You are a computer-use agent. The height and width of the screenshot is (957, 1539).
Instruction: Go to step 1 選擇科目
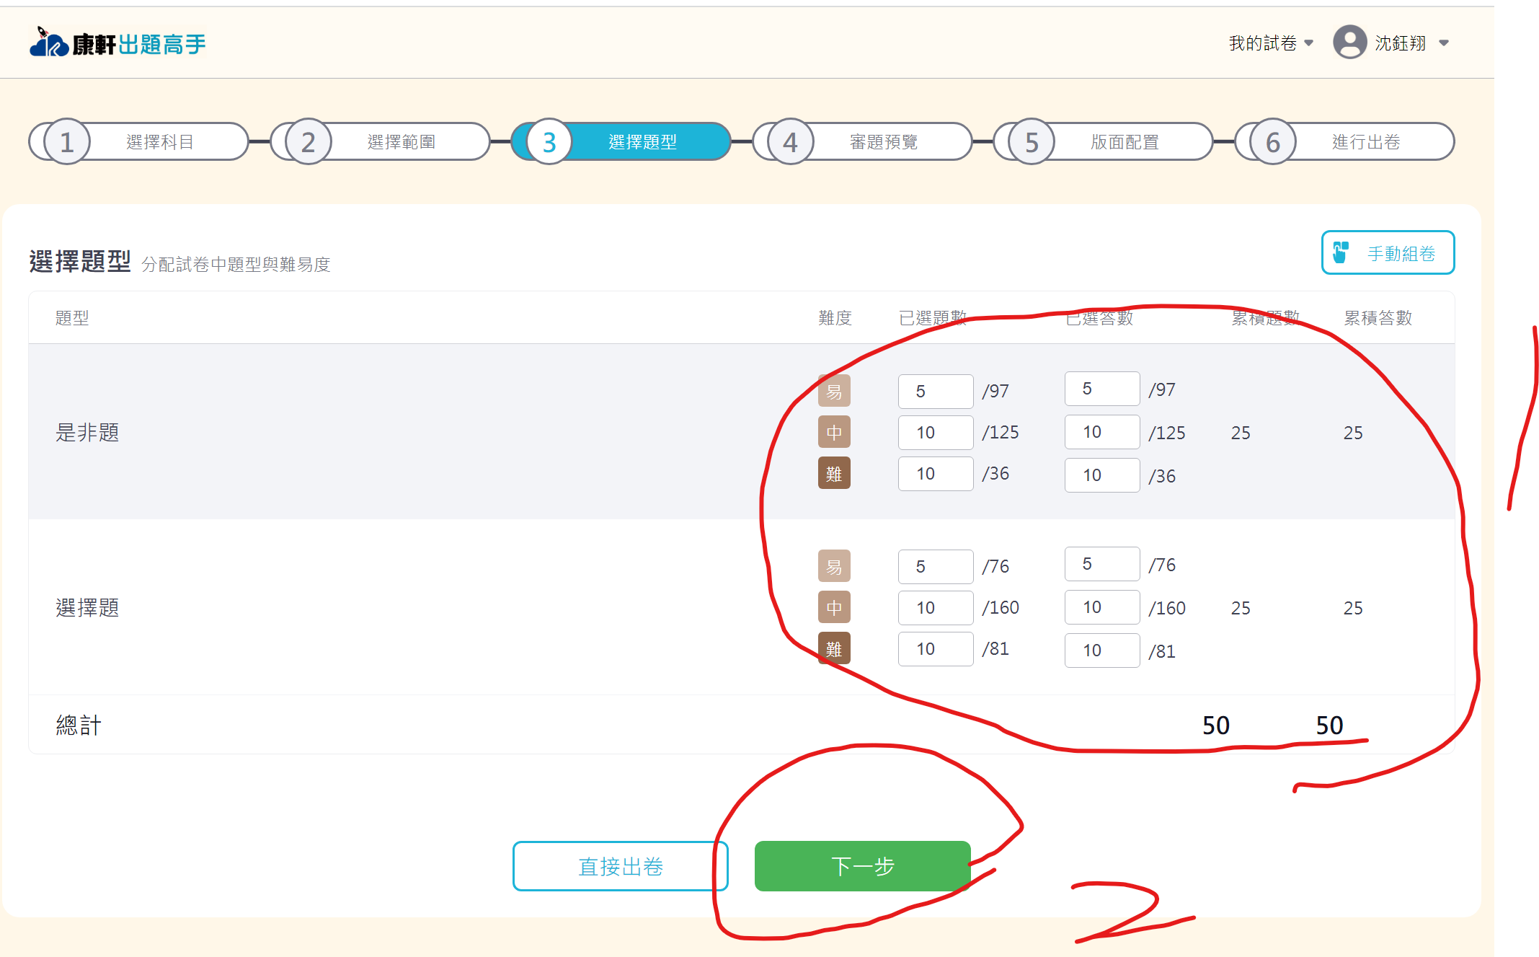tap(139, 141)
